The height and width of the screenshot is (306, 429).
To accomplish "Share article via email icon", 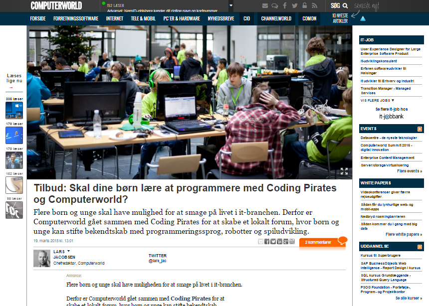I will (x=260, y=242).
